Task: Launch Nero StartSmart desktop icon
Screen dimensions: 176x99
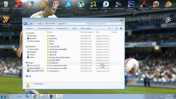Action: pos(56,5)
